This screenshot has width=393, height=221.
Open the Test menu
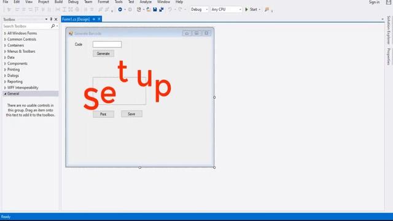pyautogui.click(x=131, y=2)
